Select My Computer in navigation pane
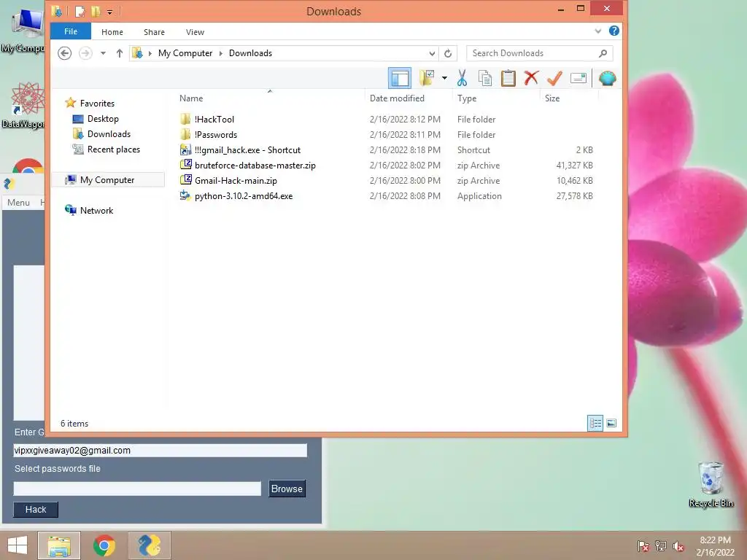Image resolution: width=747 pixels, height=560 pixels. (107, 180)
